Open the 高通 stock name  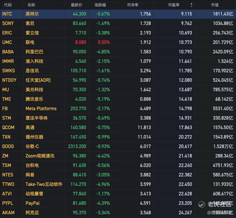(30, 128)
